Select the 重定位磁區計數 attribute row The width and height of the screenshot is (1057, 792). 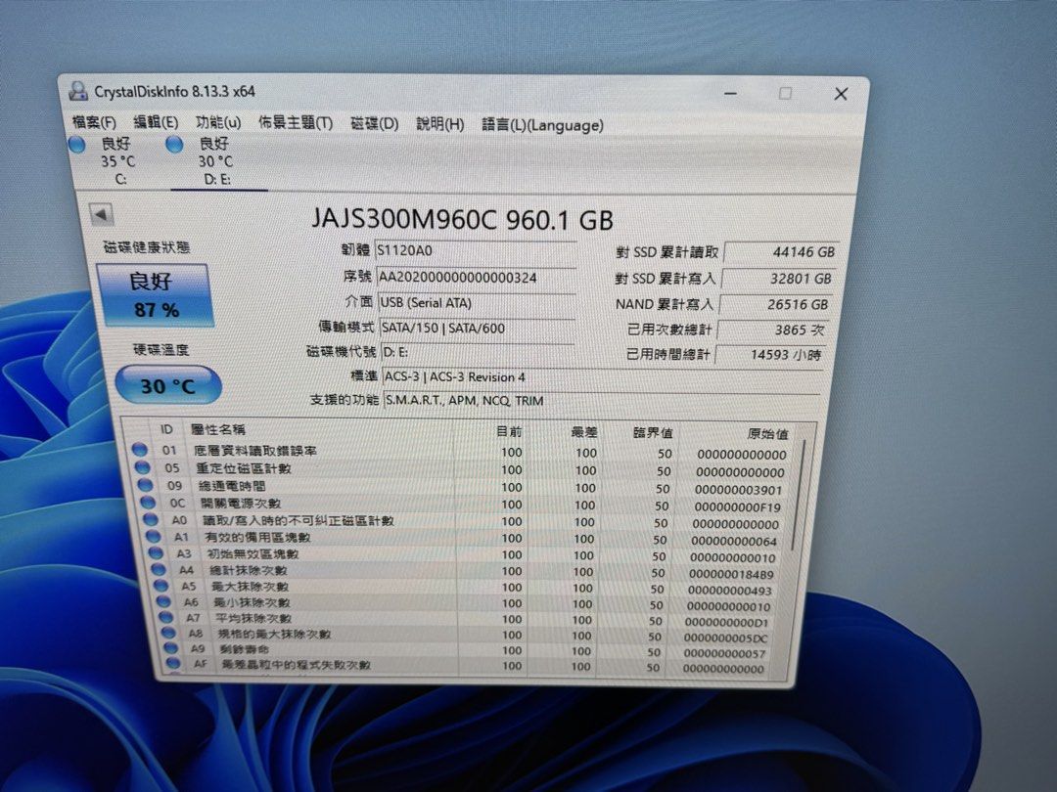[x=460, y=469]
